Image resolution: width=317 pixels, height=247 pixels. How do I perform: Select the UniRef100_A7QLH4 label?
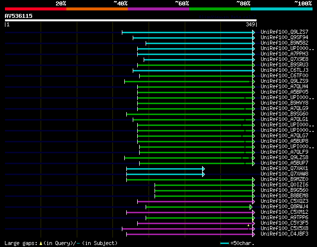[284, 87]
